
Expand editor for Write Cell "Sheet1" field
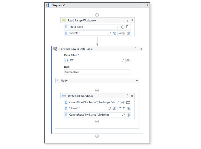(109, 108)
